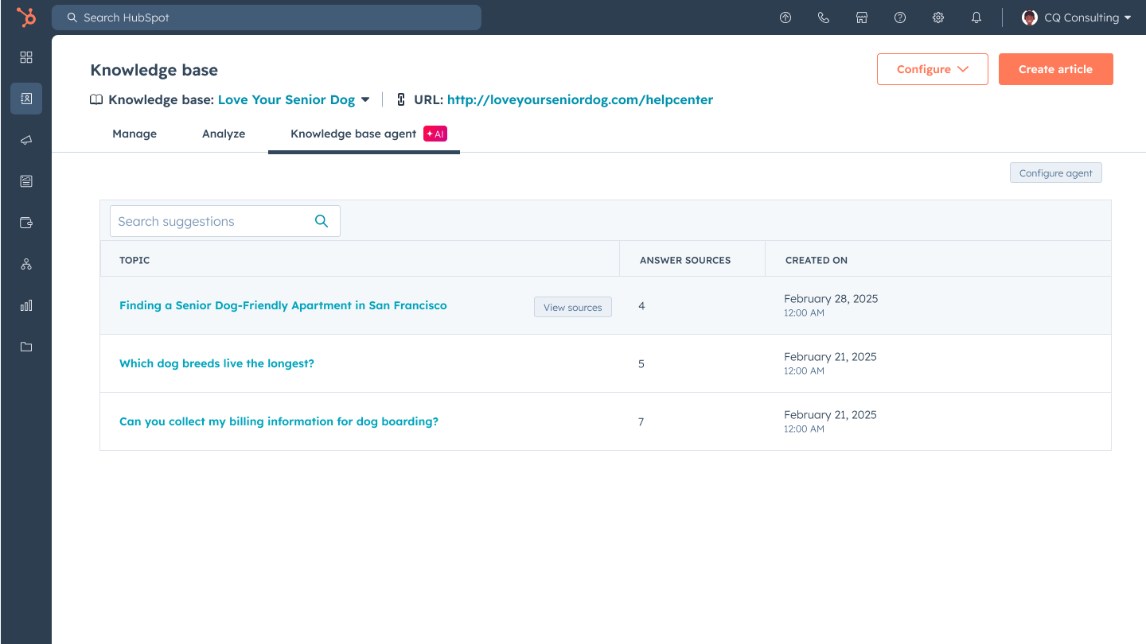Open the calling phone icon
Screen dimensions: 1146x644
click(x=824, y=17)
